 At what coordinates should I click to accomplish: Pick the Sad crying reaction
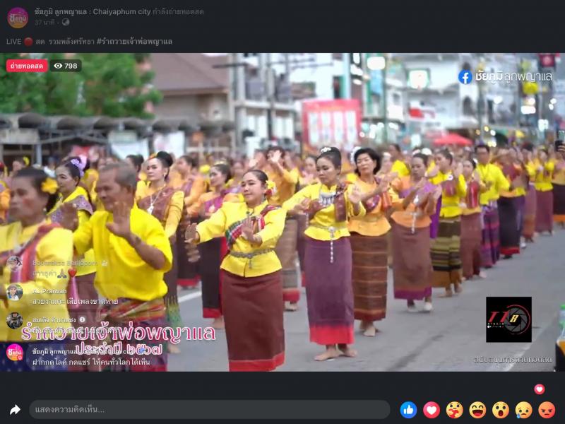pyautogui.click(x=524, y=410)
